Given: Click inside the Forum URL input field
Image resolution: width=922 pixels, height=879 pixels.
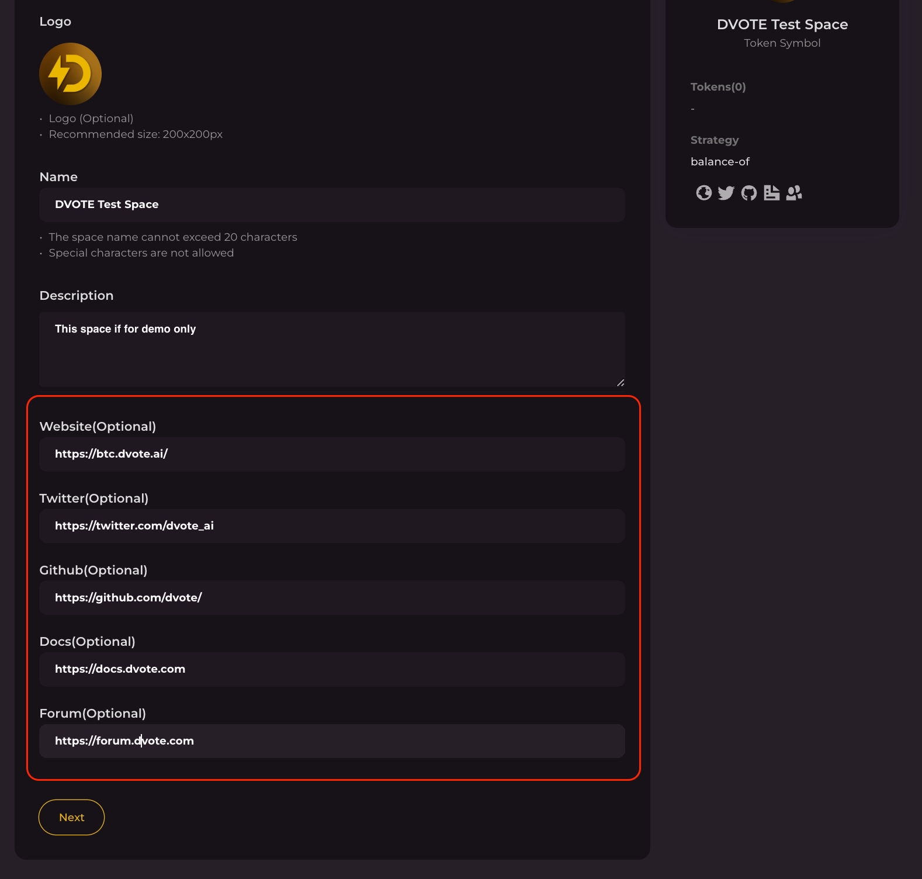Looking at the screenshot, I should pyautogui.click(x=332, y=741).
